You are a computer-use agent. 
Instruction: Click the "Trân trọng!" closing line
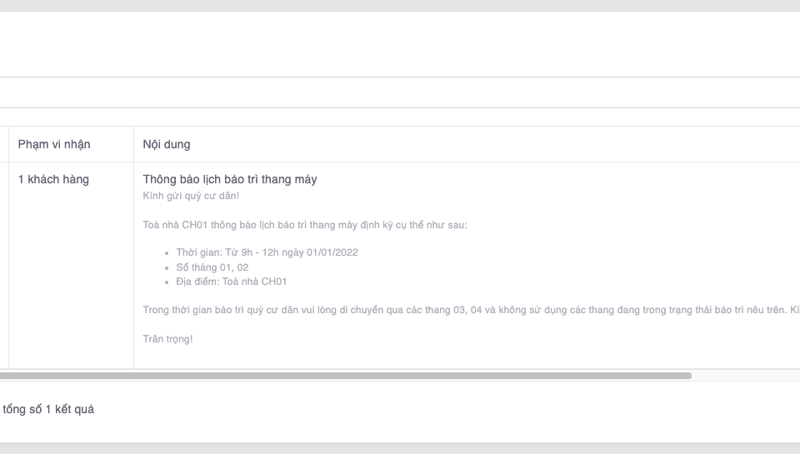pyautogui.click(x=167, y=339)
